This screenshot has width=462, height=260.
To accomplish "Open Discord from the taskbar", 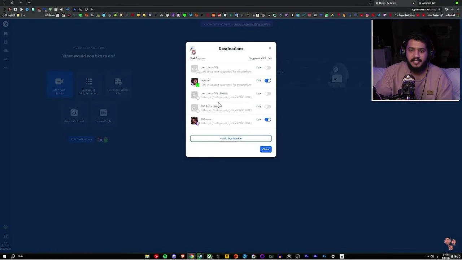I will [174, 256].
